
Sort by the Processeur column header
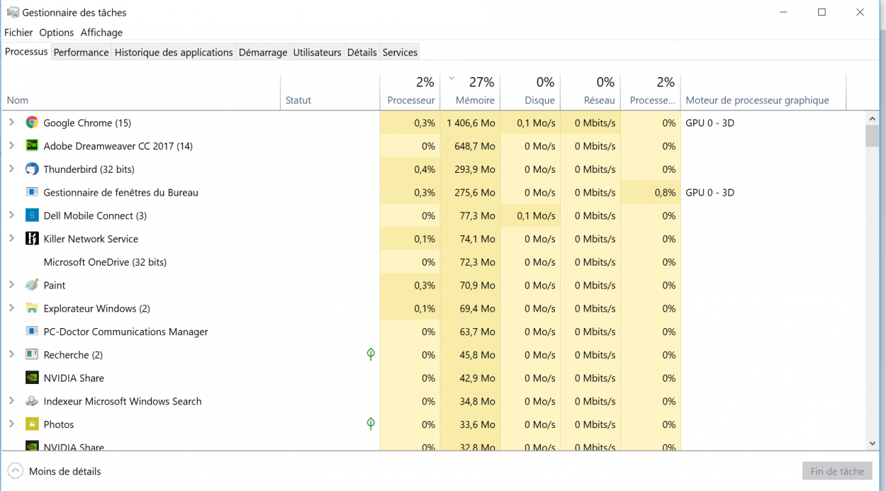point(410,91)
